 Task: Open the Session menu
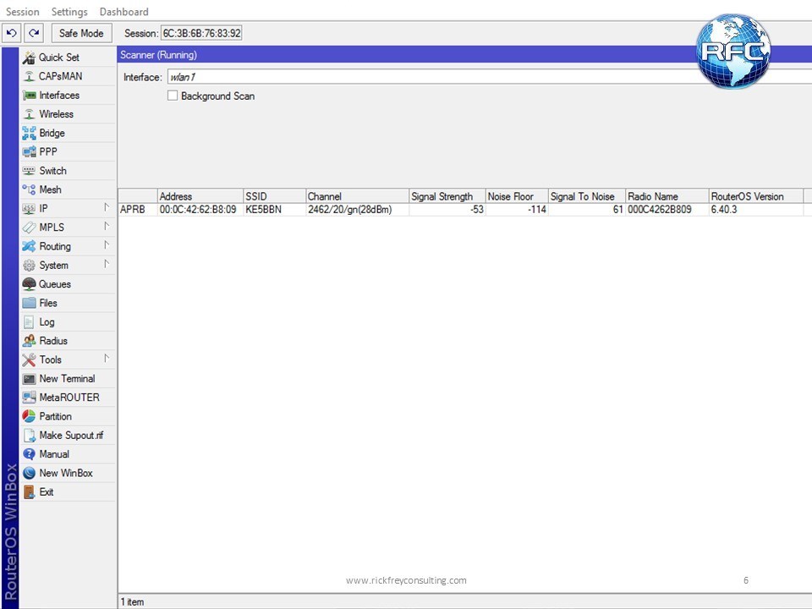(23, 12)
